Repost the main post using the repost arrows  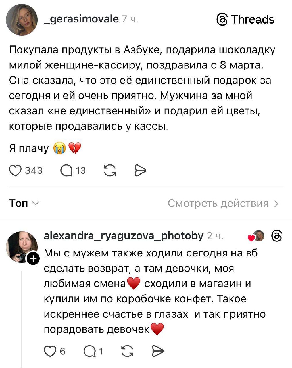pyautogui.click(x=109, y=170)
